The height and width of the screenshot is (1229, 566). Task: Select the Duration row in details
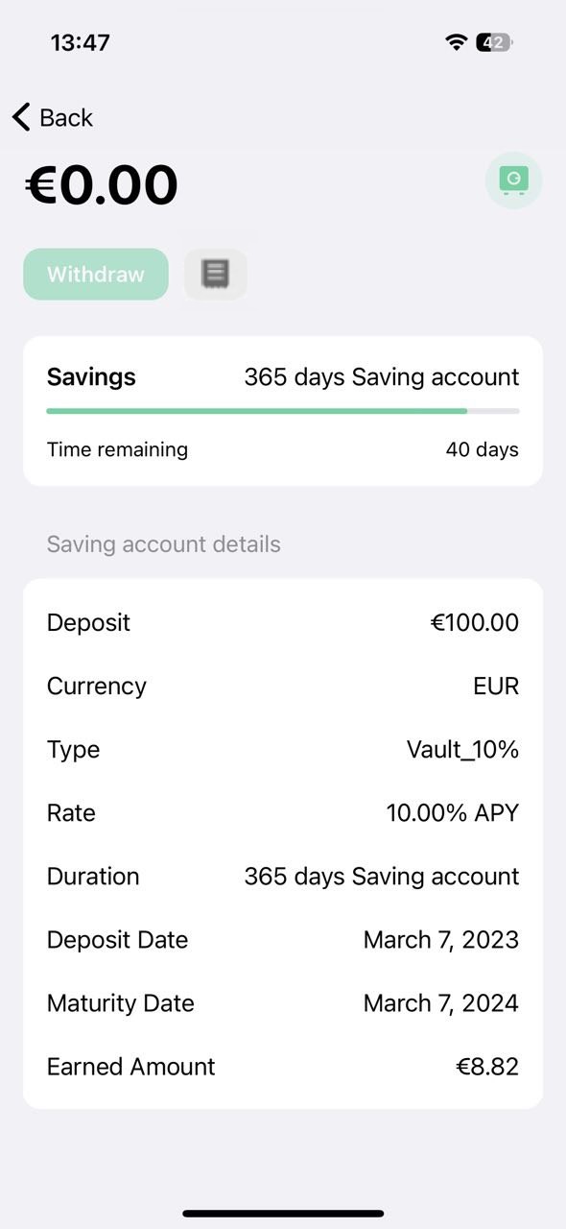point(283,876)
